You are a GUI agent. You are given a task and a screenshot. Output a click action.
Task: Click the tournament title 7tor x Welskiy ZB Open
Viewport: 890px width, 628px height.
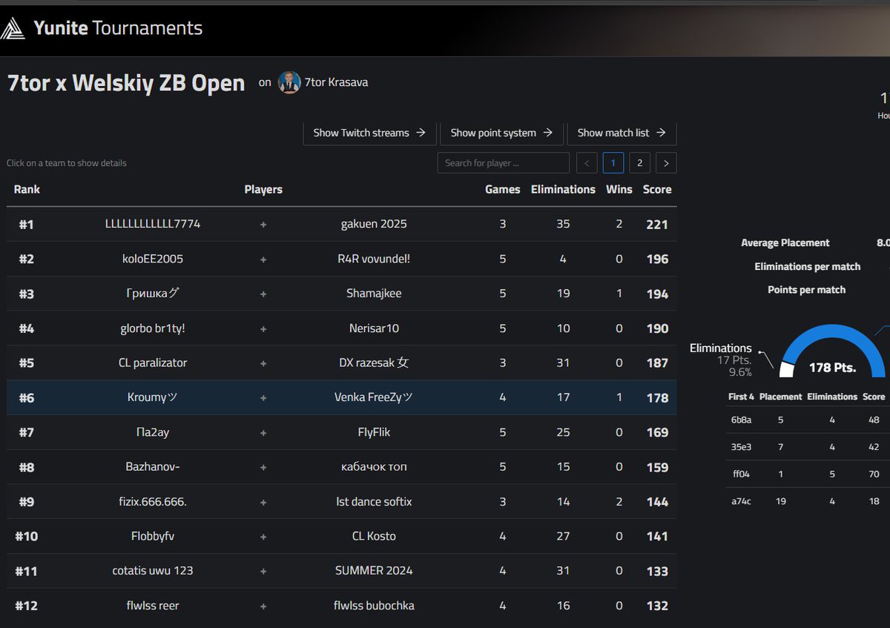tap(126, 82)
